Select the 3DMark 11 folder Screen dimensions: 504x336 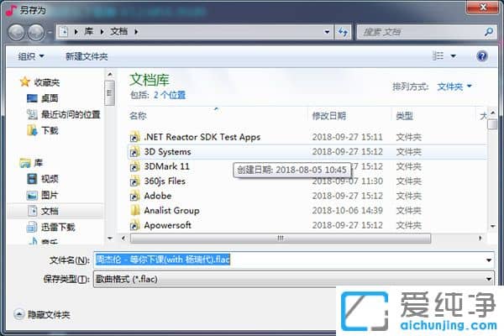click(166, 167)
